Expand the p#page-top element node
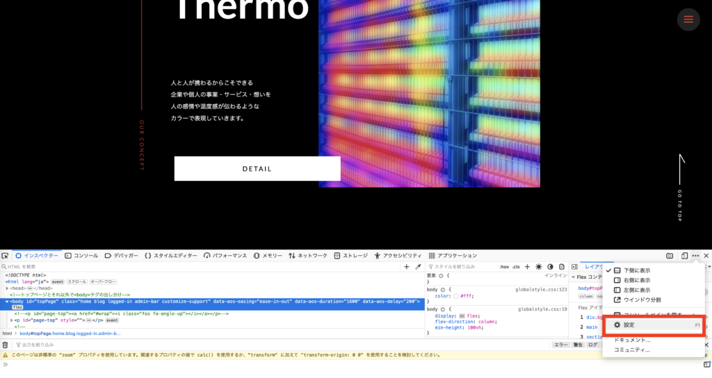Screen dimensions: 712x378 11,320
